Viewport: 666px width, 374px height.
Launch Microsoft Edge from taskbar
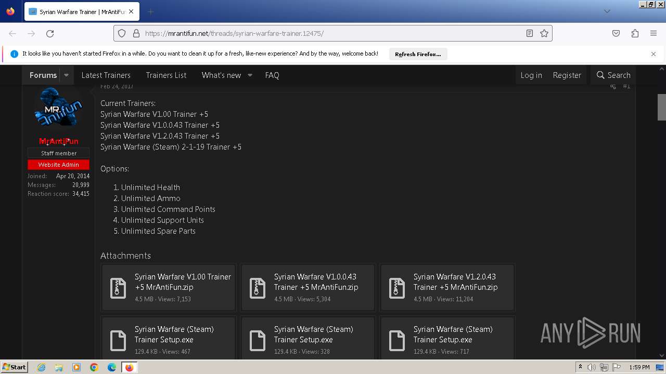pos(112,367)
